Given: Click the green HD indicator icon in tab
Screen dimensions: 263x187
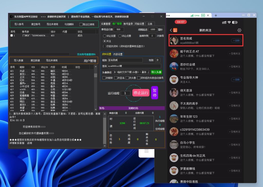Looking at the screenshot, I should pos(203,15).
